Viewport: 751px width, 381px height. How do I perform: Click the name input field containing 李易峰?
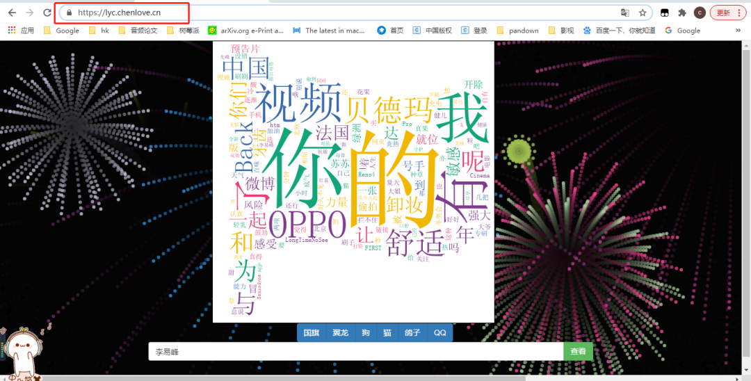pos(356,352)
